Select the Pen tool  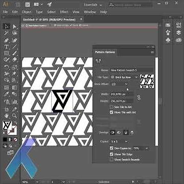coord(7,40)
